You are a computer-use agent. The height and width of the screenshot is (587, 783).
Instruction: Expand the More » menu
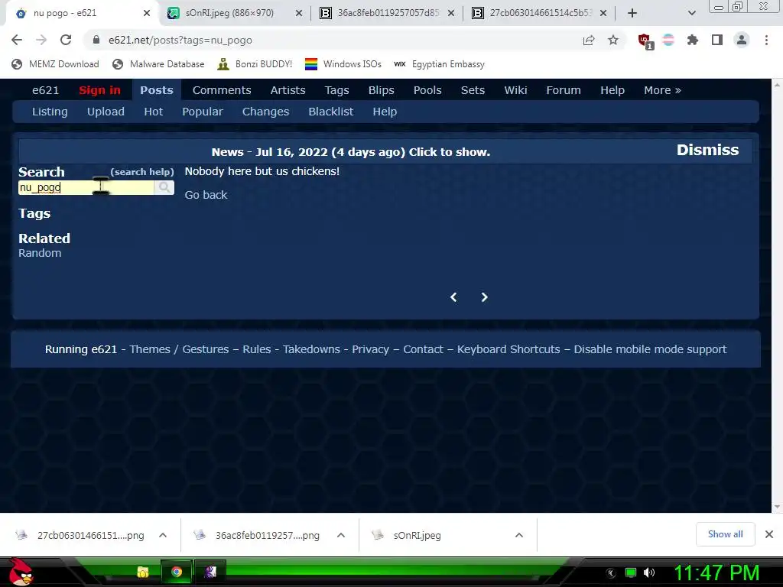(x=662, y=90)
